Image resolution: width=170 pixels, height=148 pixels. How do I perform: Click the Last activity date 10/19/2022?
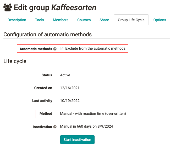click(70, 101)
